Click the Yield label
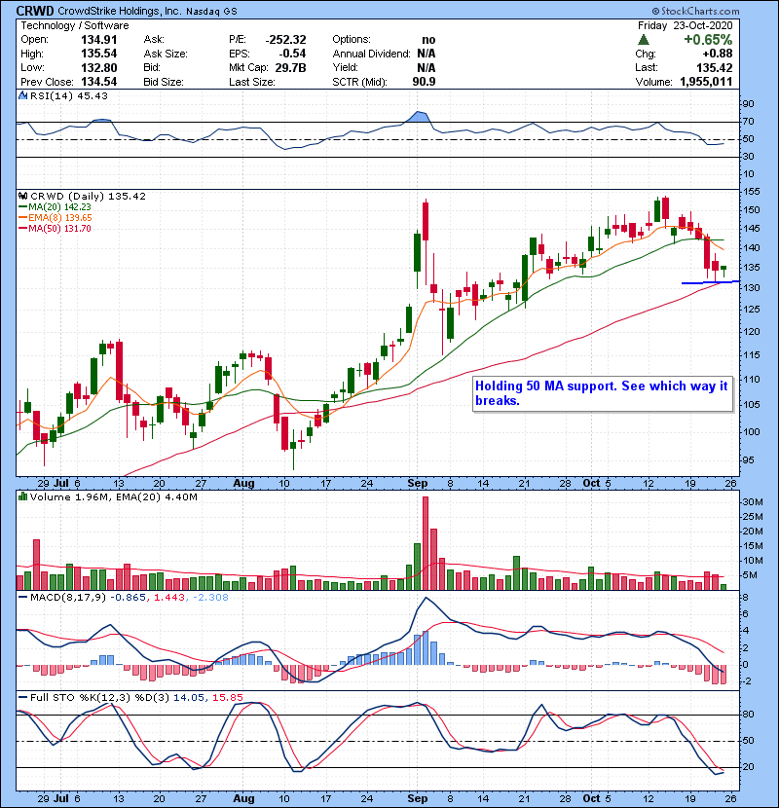The width and height of the screenshot is (779, 808). pos(346,67)
